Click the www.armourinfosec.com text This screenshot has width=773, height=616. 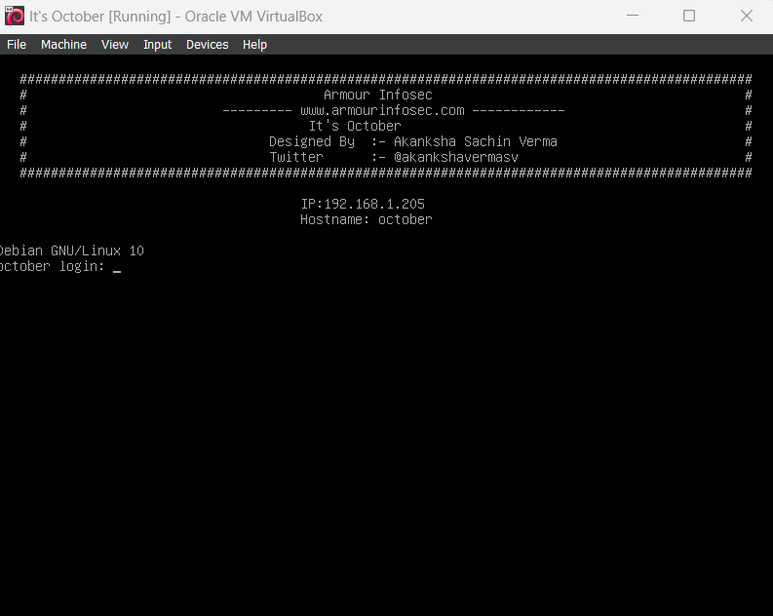(382, 110)
